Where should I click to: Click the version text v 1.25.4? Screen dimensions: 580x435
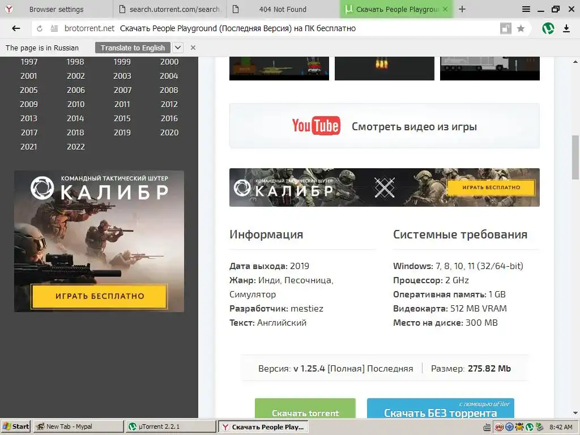(x=309, y=368)
